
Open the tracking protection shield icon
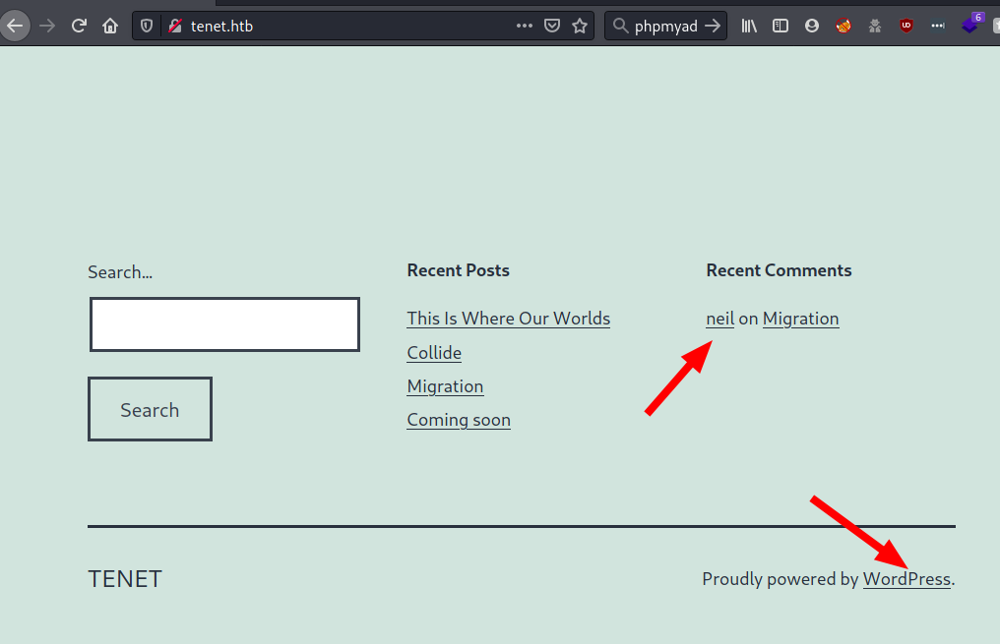coord(148,27)
